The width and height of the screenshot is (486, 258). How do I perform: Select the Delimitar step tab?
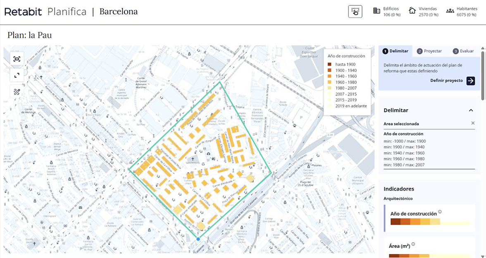click(x=395, y=51)
